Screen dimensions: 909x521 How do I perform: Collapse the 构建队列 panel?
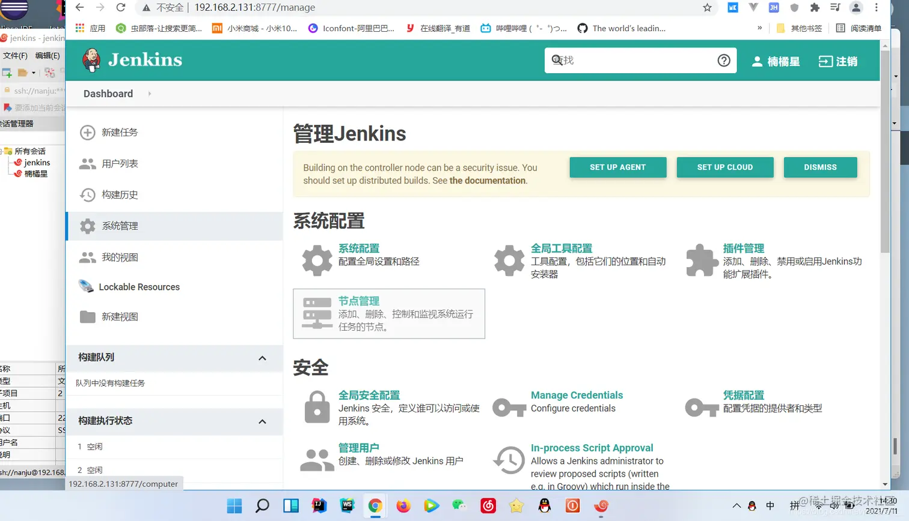[x=262, y=358]
